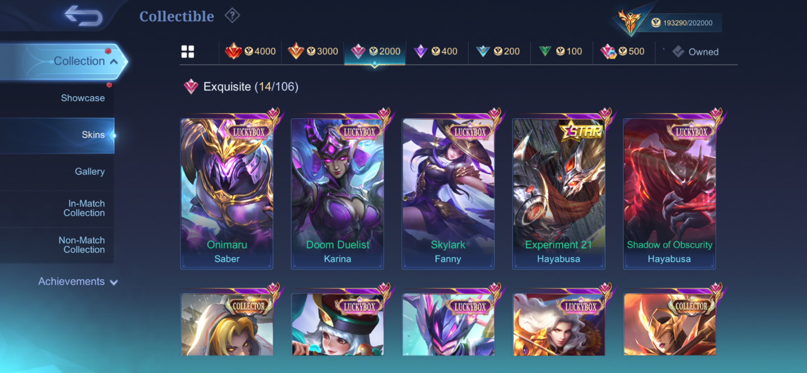Open the Collectible help question icon

[x=232, y=16]
